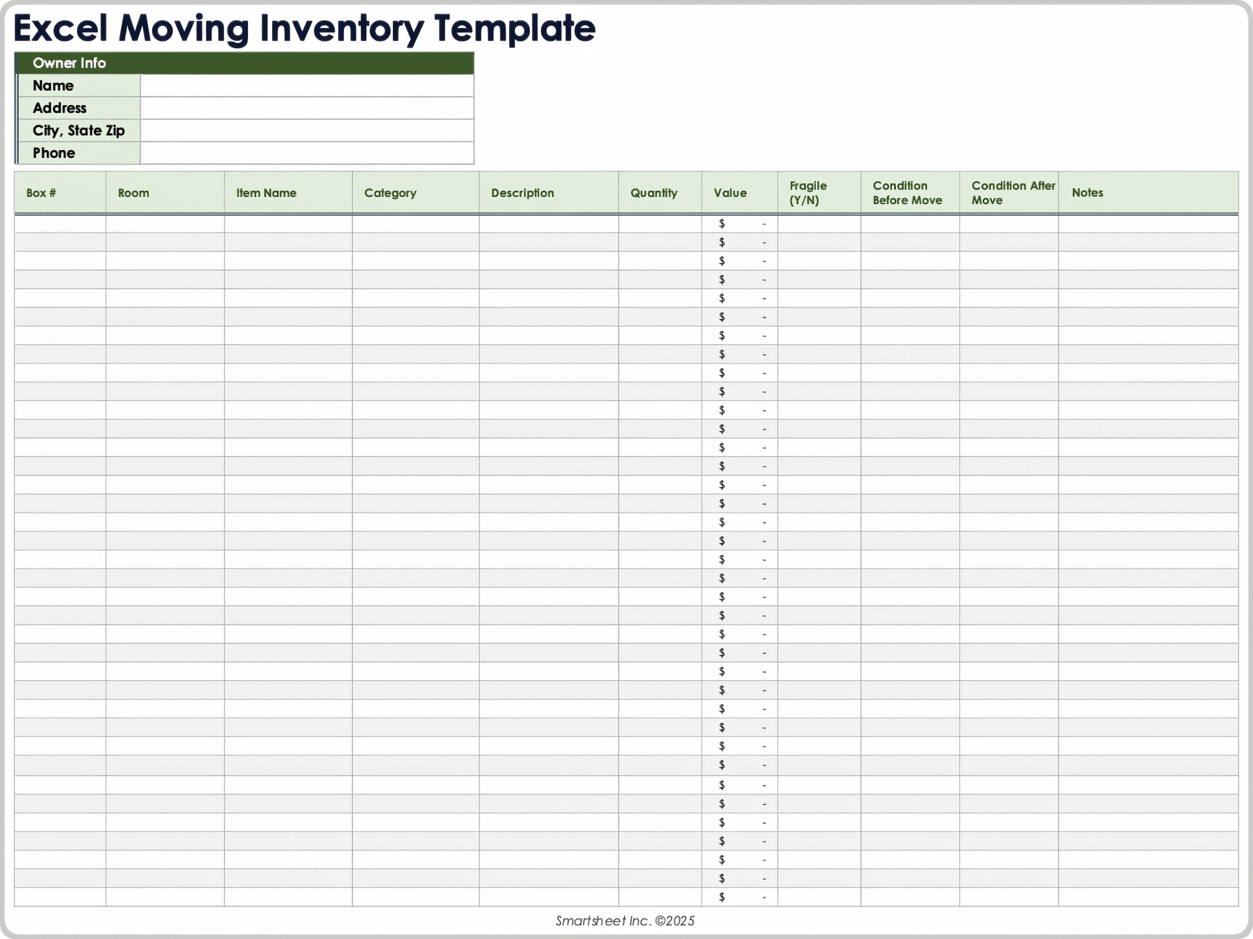Image resolution: width=1253 pixels, height=939 pixels.
Task: Click the City, State Zip input field
Action: [x=307, y=130]
